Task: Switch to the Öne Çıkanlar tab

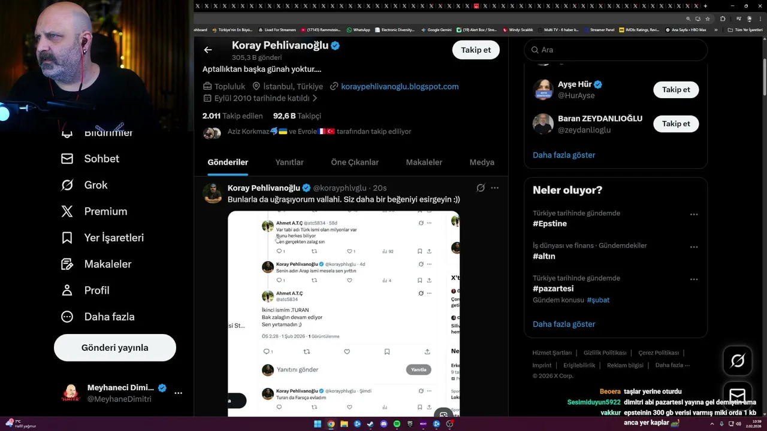Action: (x=355, y=162)
